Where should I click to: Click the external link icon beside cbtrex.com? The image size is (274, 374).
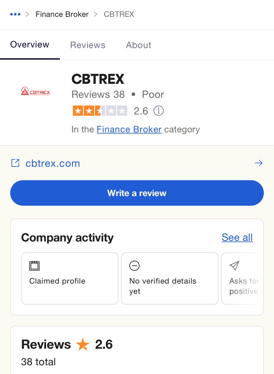click(15, 163)
